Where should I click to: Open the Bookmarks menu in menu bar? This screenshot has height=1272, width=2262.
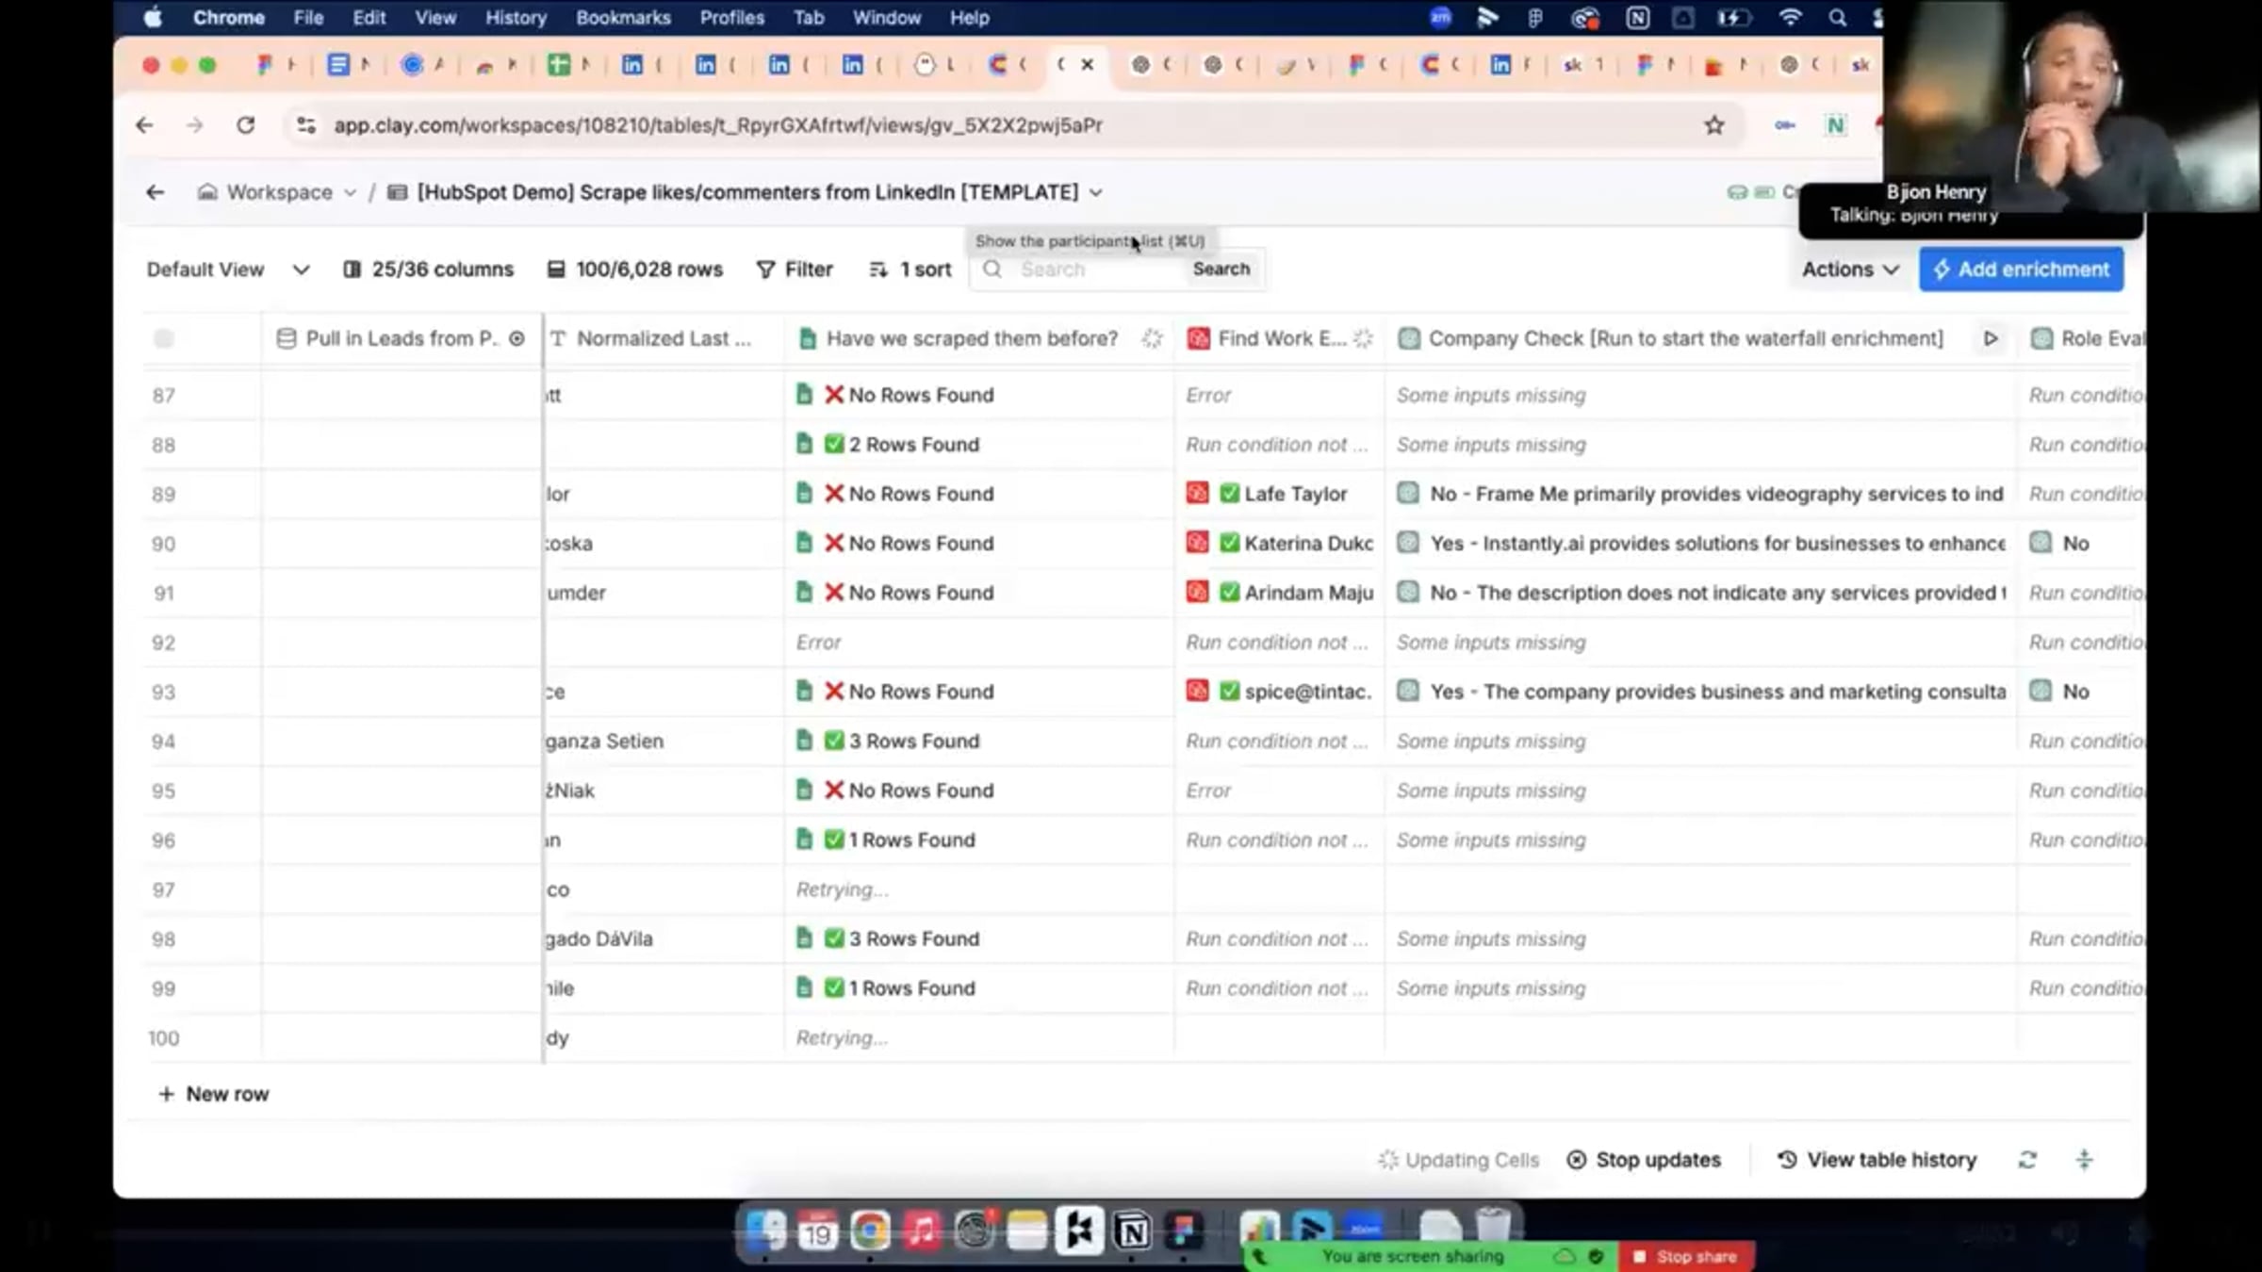point(623,18)
